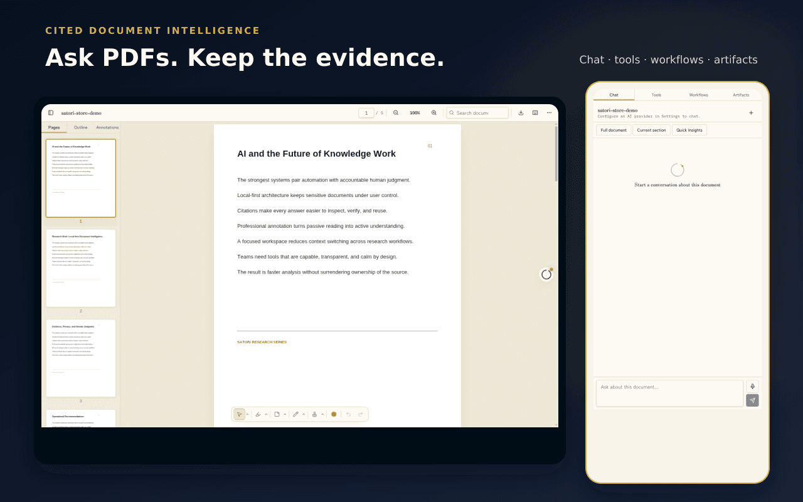
Task: Expand cursor tool options chevron
Action: (247, 414)
